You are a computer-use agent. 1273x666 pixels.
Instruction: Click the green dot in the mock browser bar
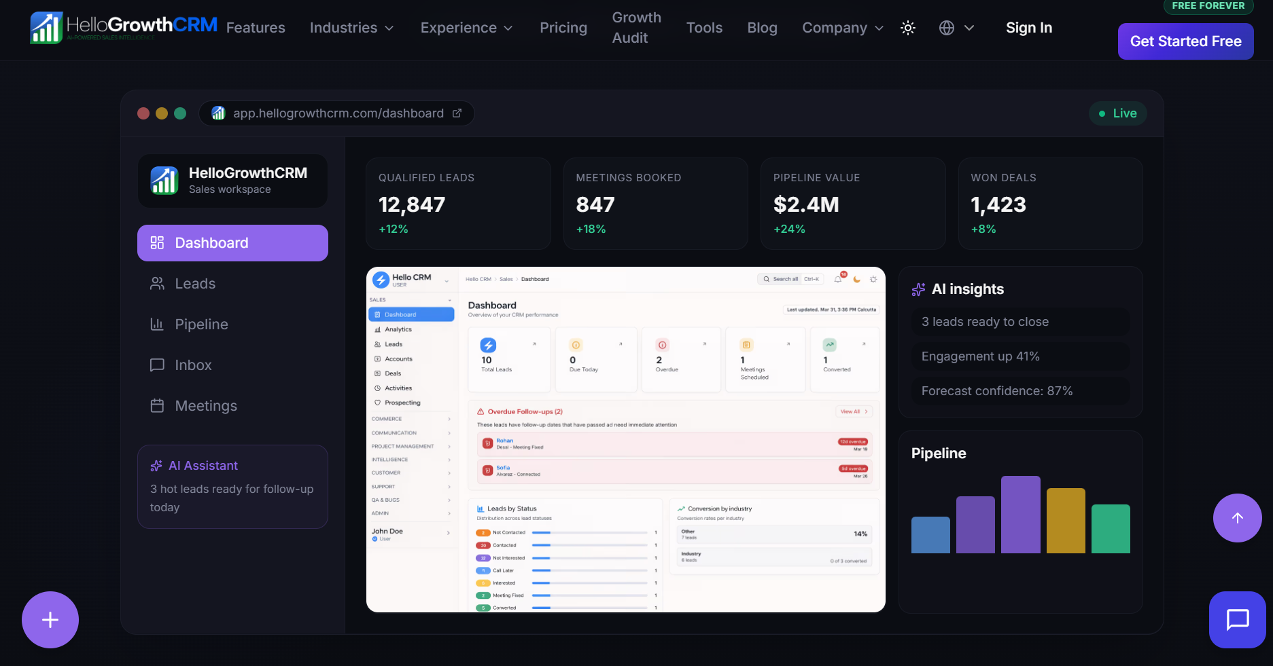[x=180, y=113]
